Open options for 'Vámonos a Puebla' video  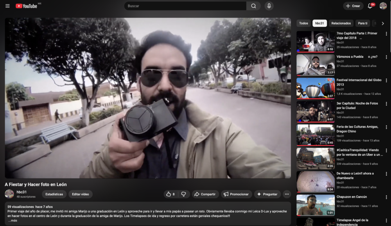click(386, 57)
